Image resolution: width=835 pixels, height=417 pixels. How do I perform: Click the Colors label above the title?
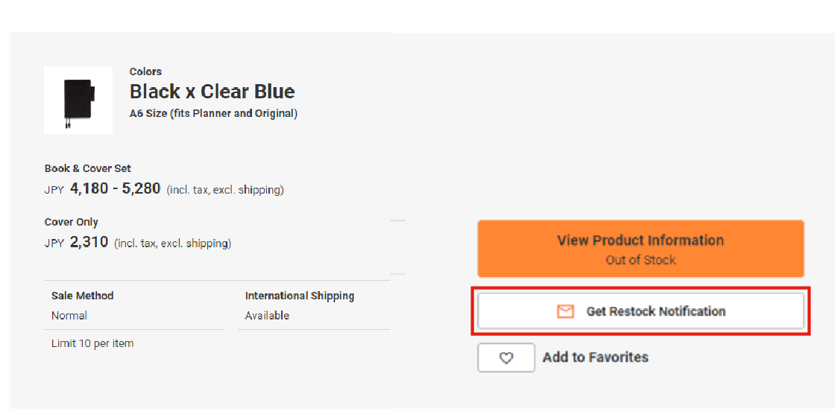click(x=145, y=71)
